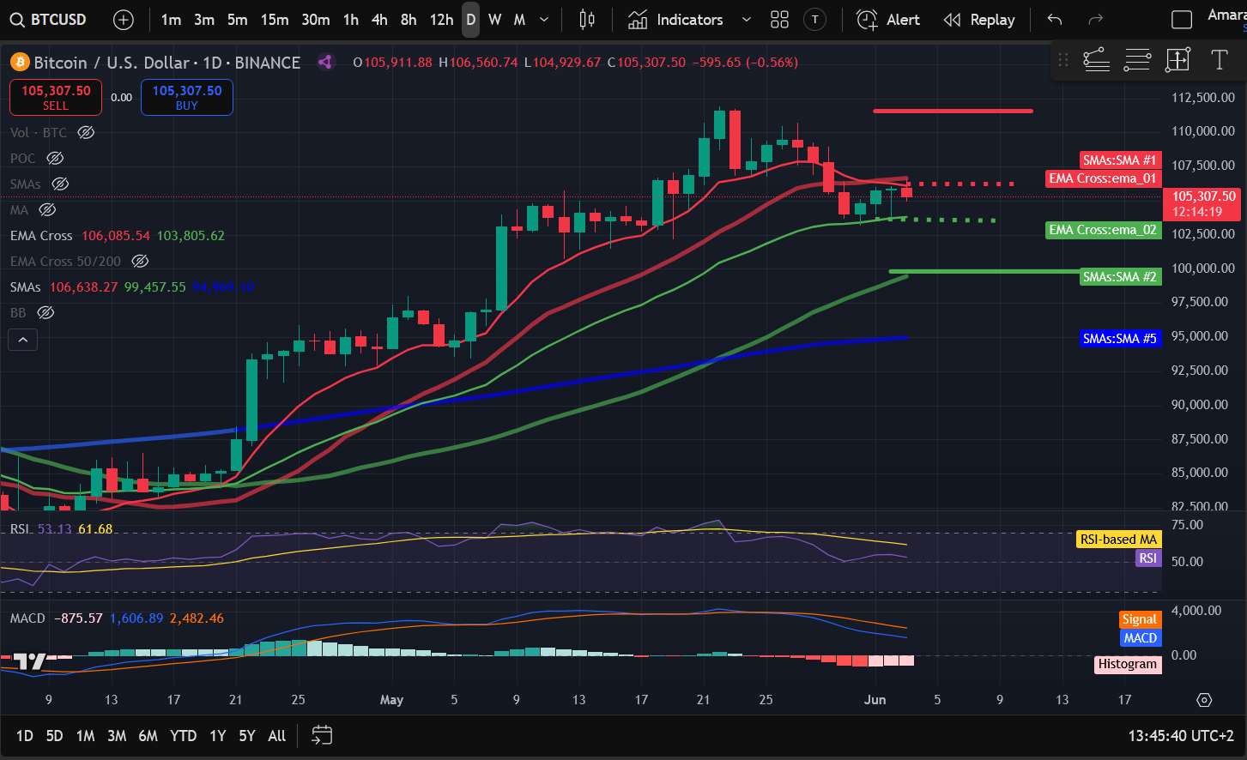Select the 1m timeframe
Image resolution: width=1247 pixels, height=760 pixels.
[x=171, y=20]
